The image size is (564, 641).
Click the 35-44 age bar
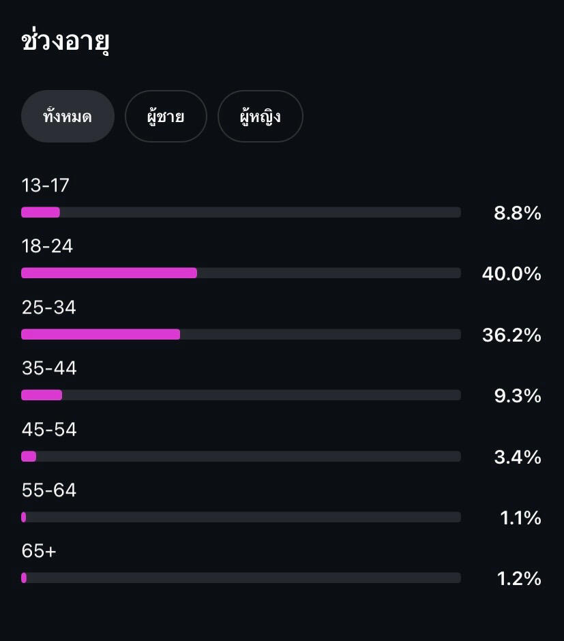[x=241, y=395]
